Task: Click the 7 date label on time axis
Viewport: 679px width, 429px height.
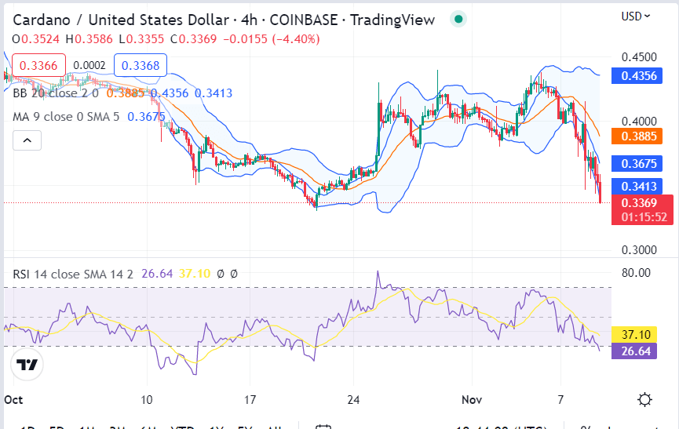Action: click(560, 400)
